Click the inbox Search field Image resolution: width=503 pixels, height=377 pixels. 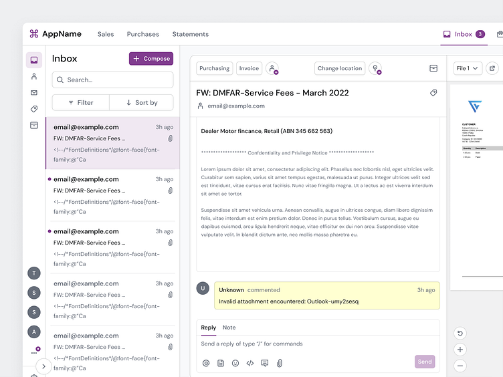(x=112, y=80)
